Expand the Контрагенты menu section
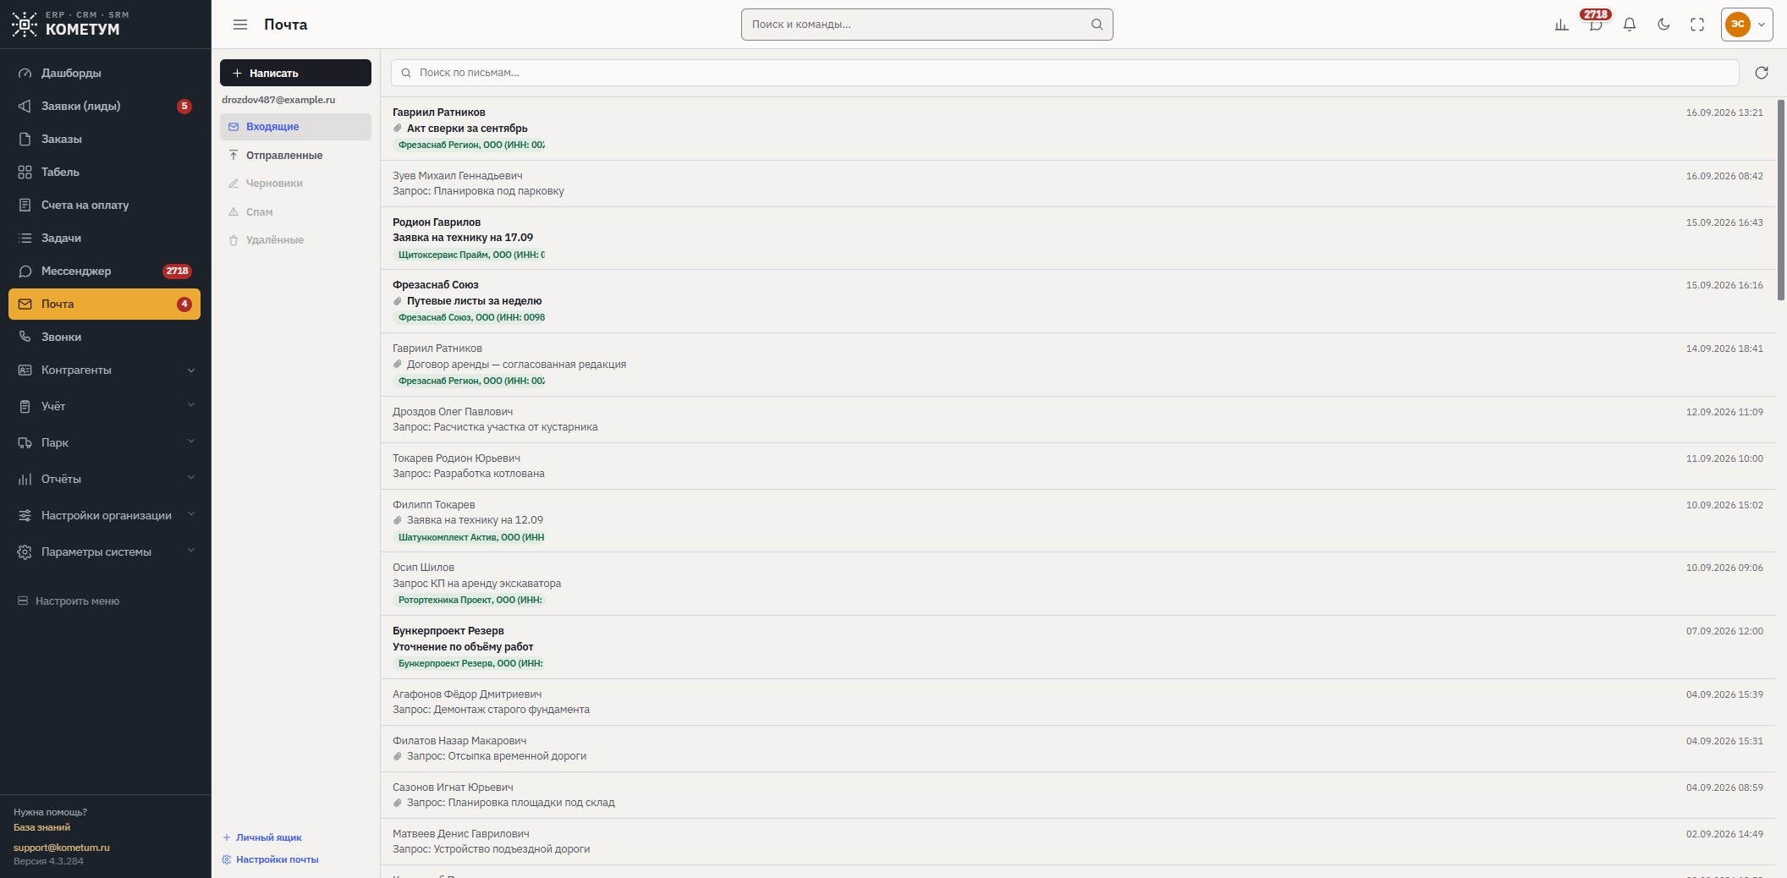Screen dimensions: 1787x878 105,370
